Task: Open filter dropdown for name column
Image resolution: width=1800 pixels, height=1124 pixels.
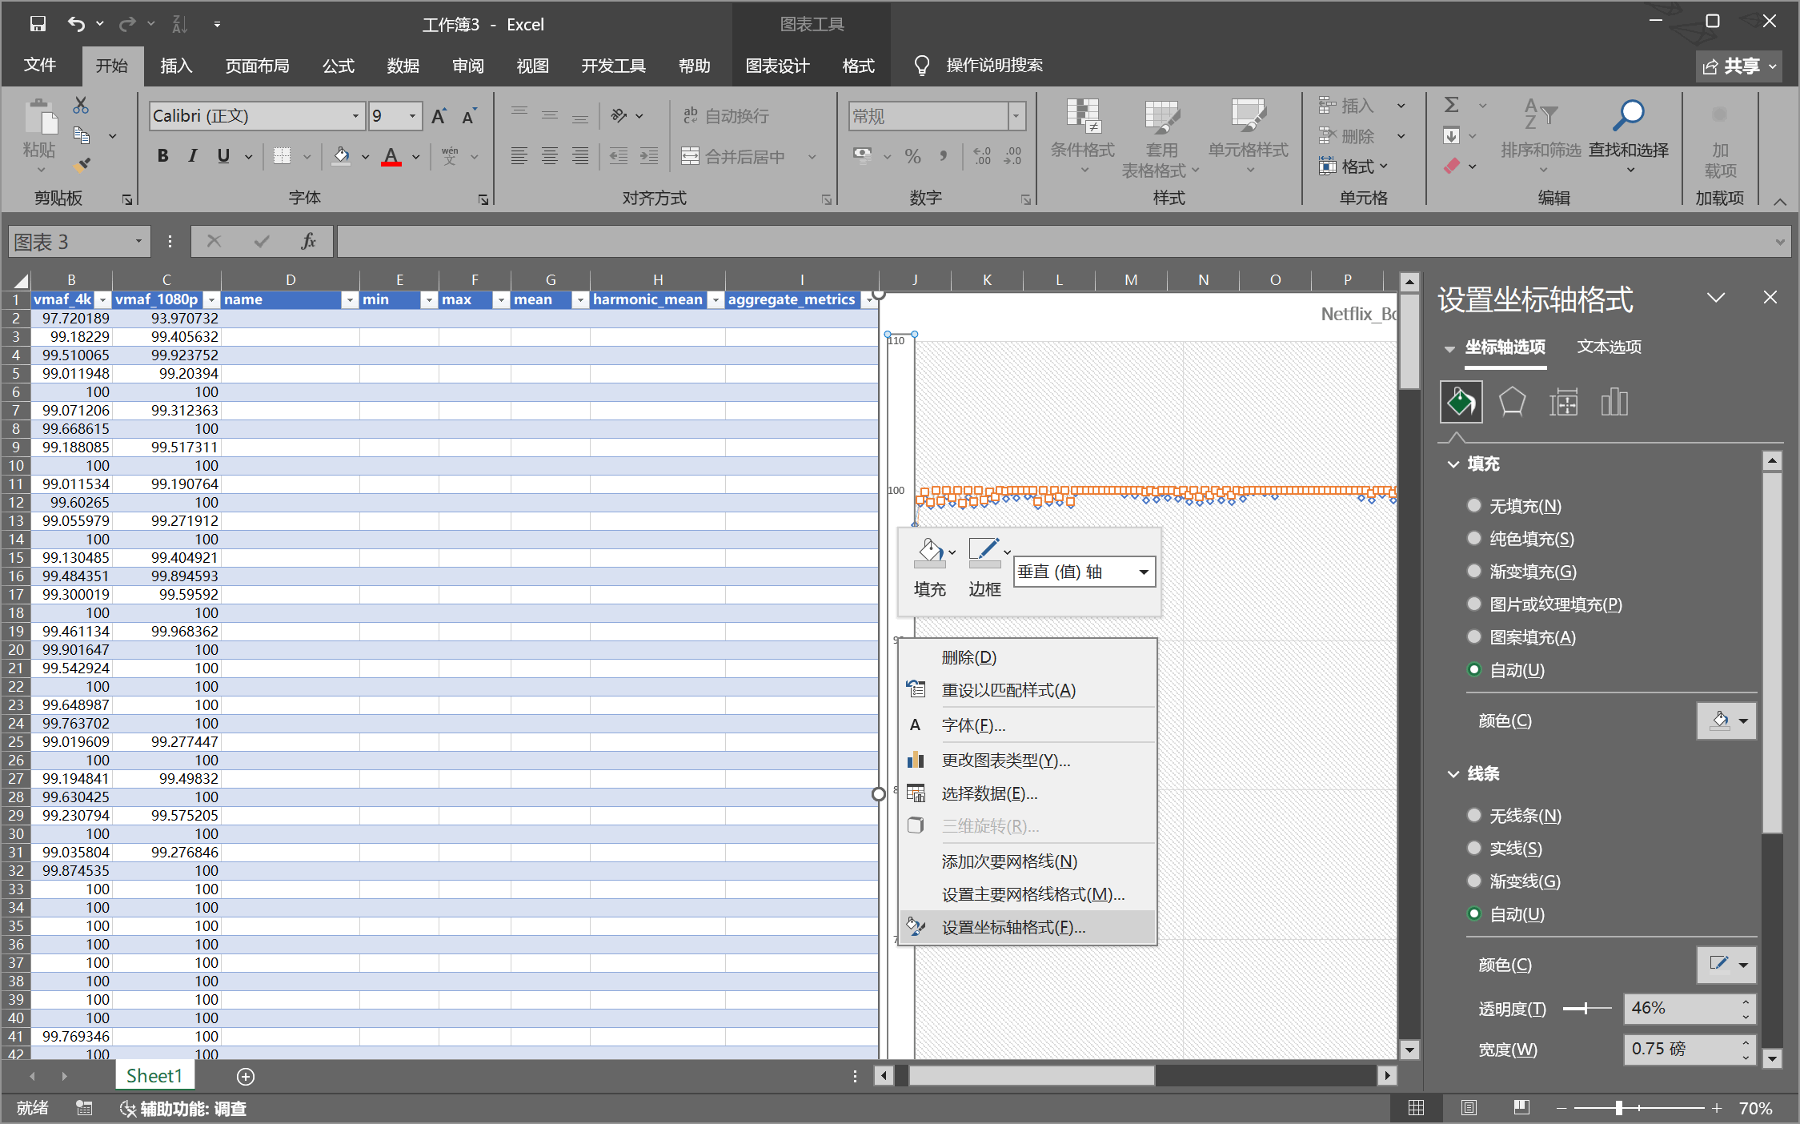Action: click(x=349, y=299)
